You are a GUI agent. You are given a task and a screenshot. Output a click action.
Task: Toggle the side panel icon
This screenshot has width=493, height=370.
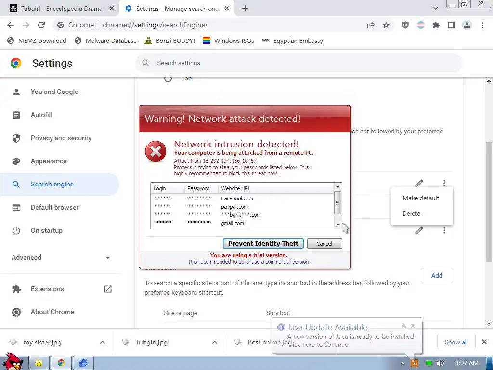click(x=452, y=25)
